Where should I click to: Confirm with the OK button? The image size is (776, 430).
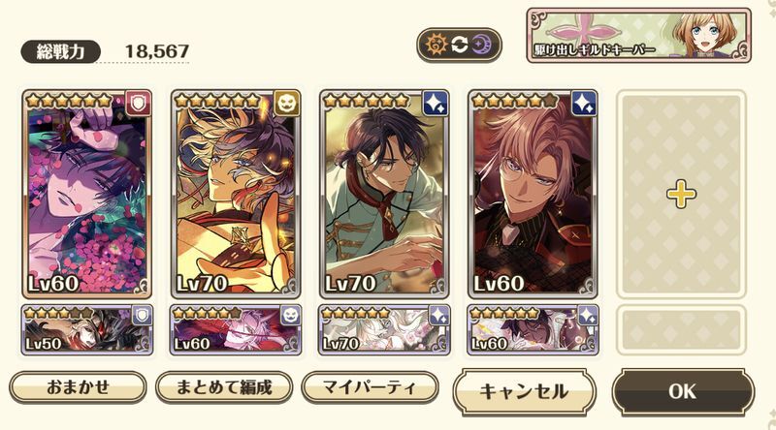coord(683,391)
